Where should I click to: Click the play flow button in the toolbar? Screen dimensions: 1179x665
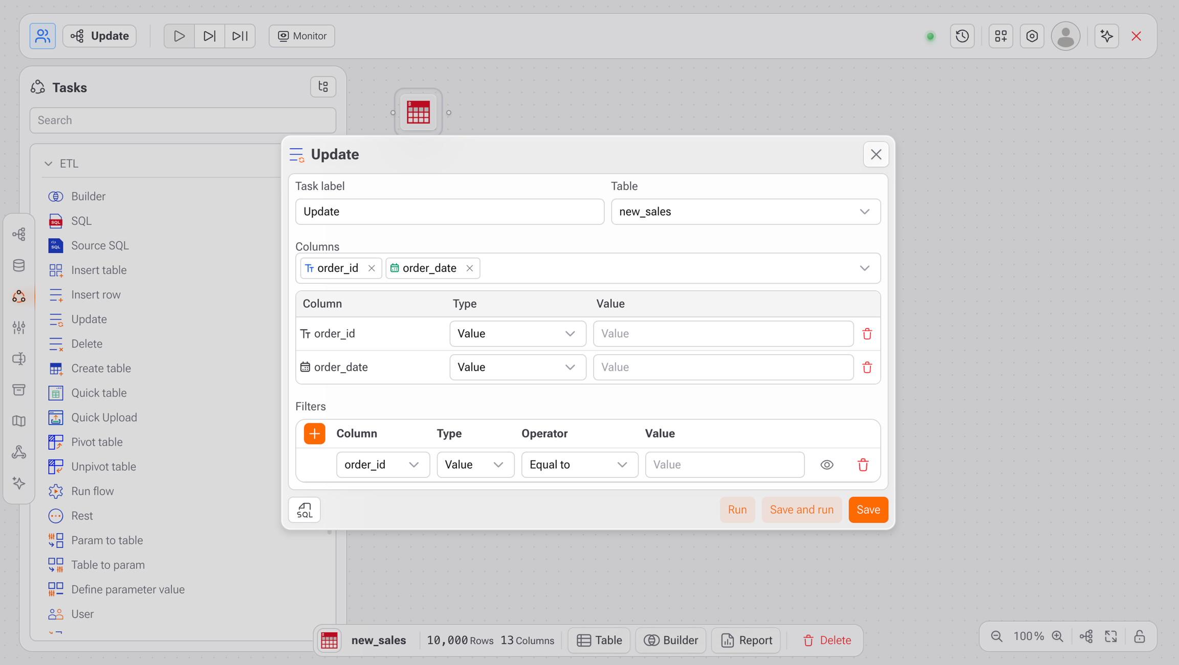(x=179, y=36)
